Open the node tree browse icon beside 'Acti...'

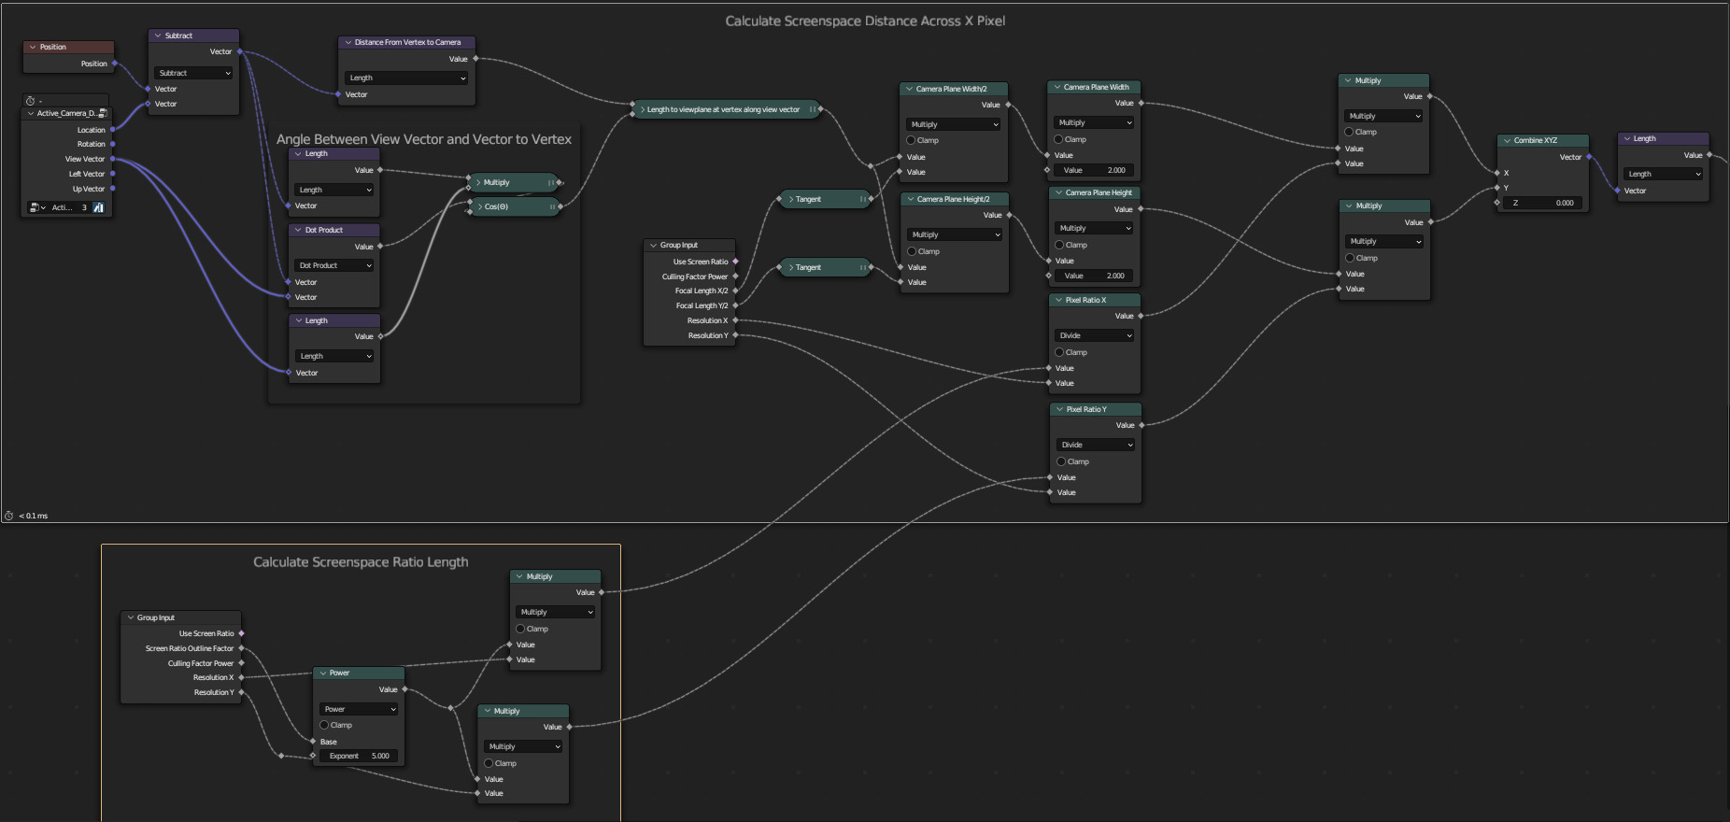click(37, 207)
